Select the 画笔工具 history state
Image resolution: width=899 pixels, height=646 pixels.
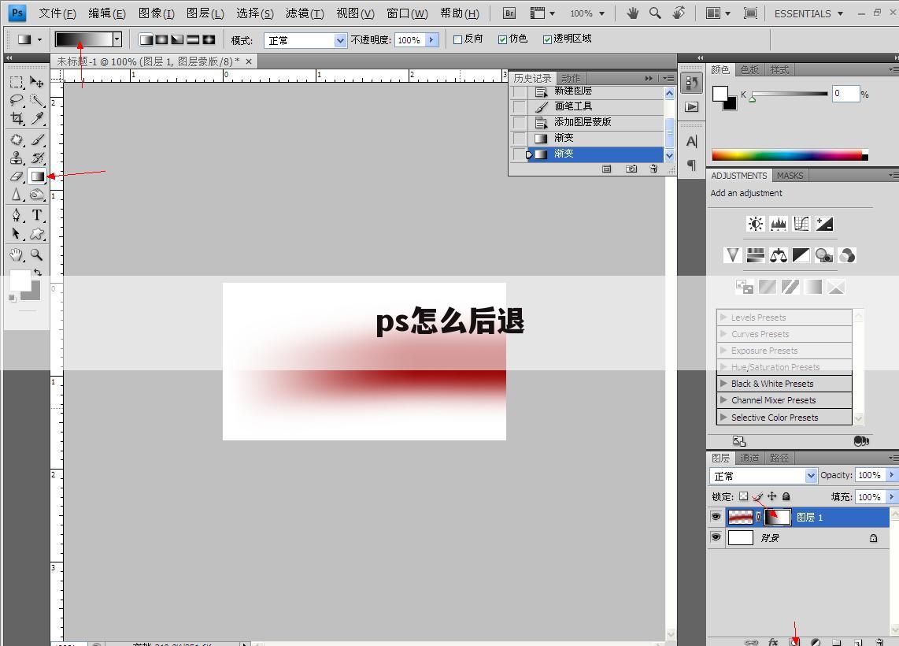point(596,106)
